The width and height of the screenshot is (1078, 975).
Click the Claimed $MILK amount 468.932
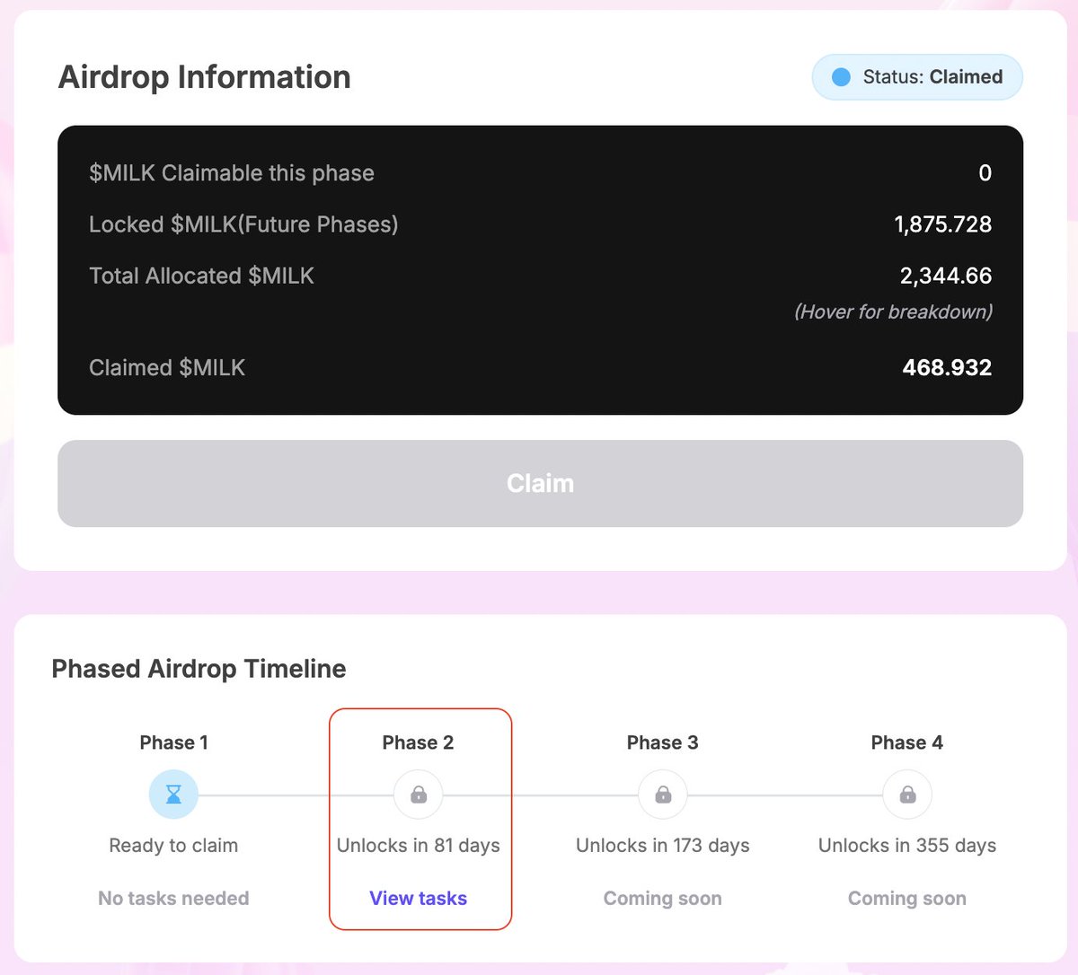coord(947,367)
